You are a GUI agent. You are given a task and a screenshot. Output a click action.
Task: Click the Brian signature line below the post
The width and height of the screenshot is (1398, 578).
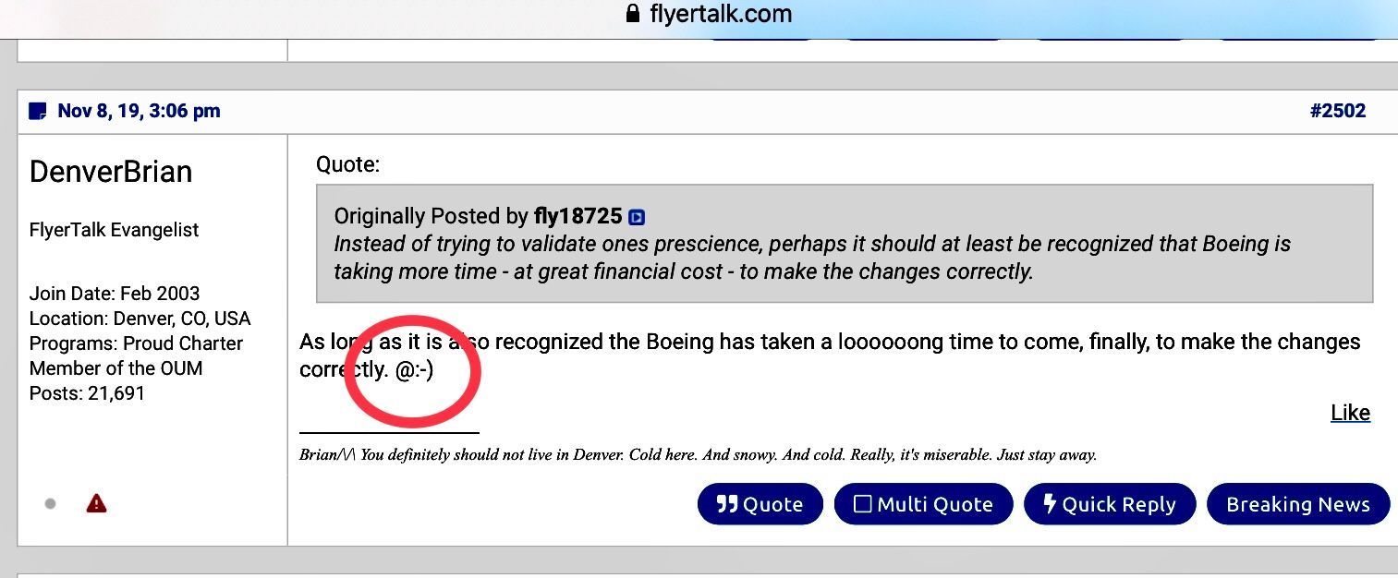click(698, 454)
